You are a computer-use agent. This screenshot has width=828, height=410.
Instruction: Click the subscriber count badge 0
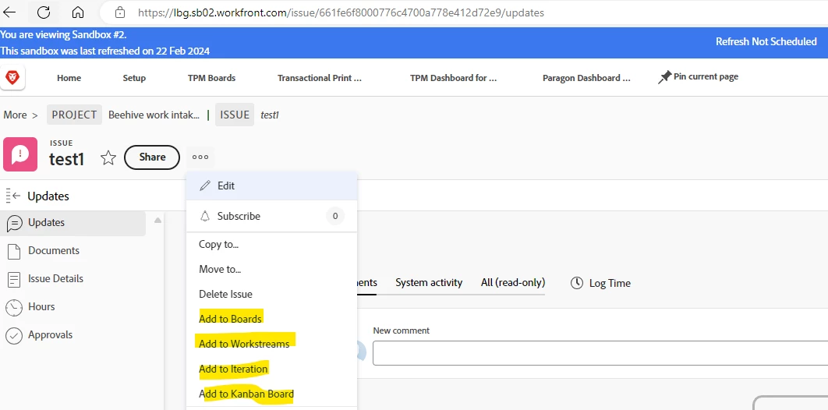pos(335,216)
